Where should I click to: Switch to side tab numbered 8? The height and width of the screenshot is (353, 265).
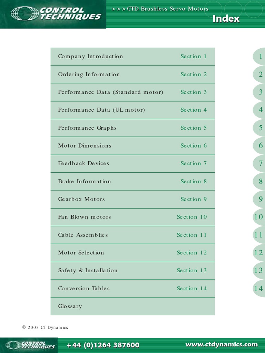pos(261,181)
